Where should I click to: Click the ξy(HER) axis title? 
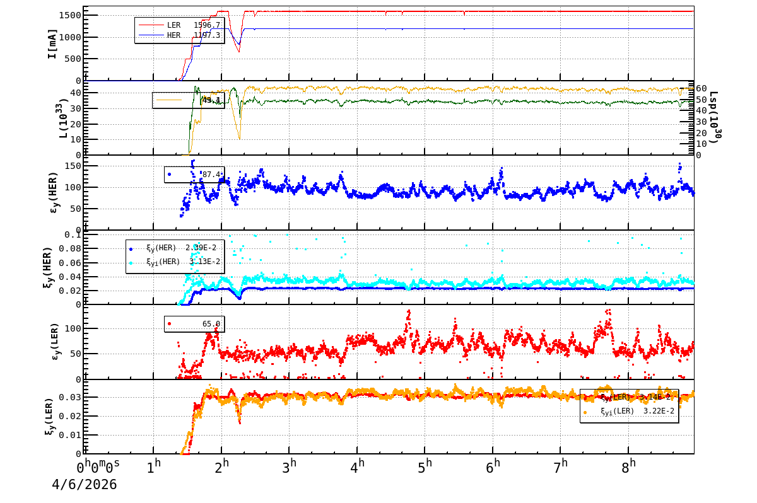(x=49, y=267)
